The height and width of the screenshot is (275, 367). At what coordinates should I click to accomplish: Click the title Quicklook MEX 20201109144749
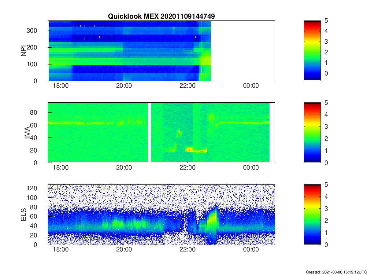tap(161, 16)
